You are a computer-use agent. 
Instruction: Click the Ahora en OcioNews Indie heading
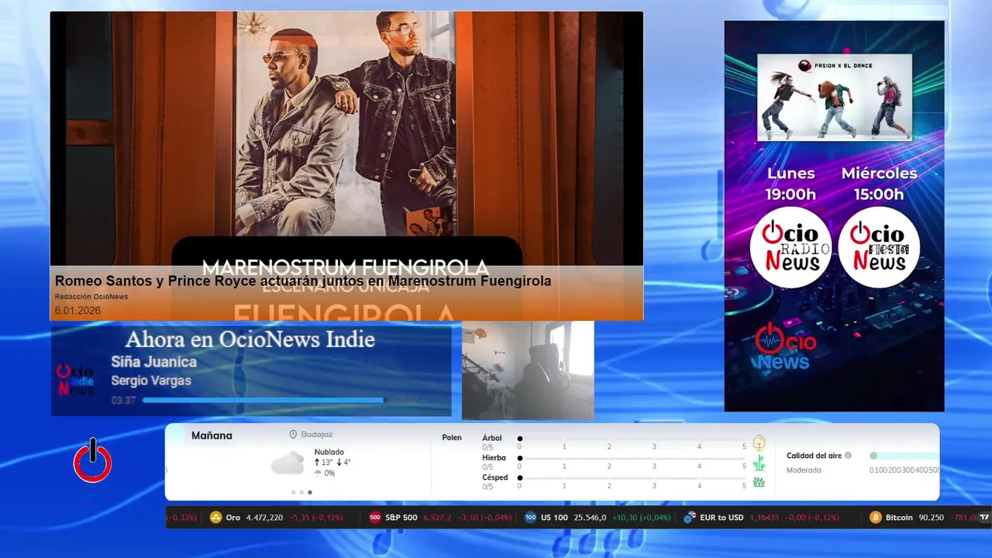pyautogui.click(x=250, y=339)
